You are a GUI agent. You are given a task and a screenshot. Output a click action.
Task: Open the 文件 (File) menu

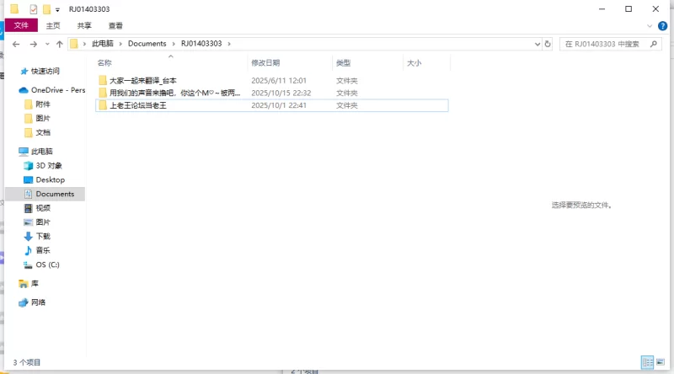[x=21, y=26]
